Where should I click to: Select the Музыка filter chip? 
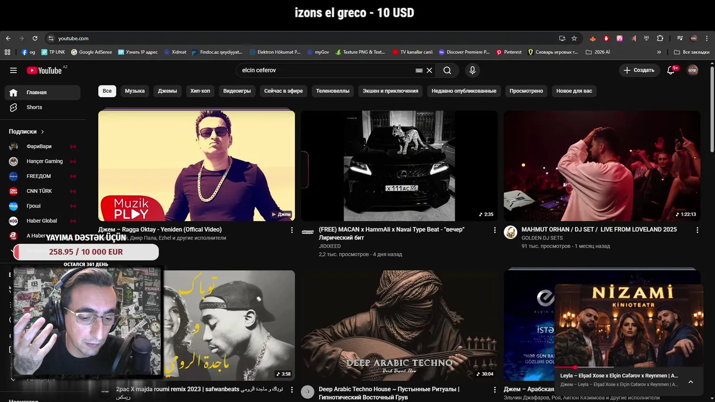pyautogui.click(x=135, y=91)
